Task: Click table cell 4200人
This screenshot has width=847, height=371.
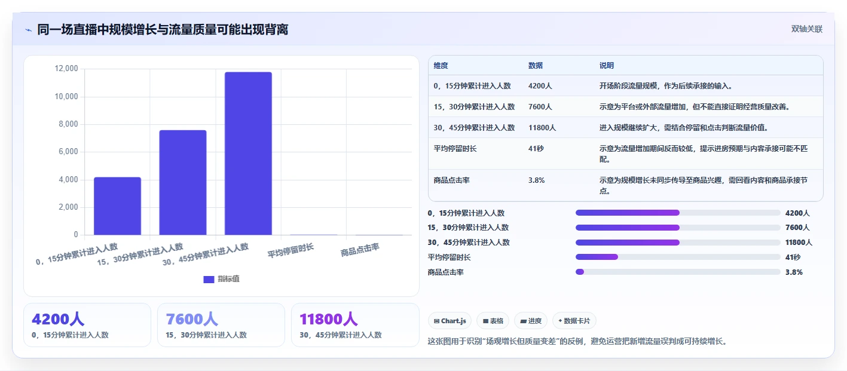Action: coord(540,86)
